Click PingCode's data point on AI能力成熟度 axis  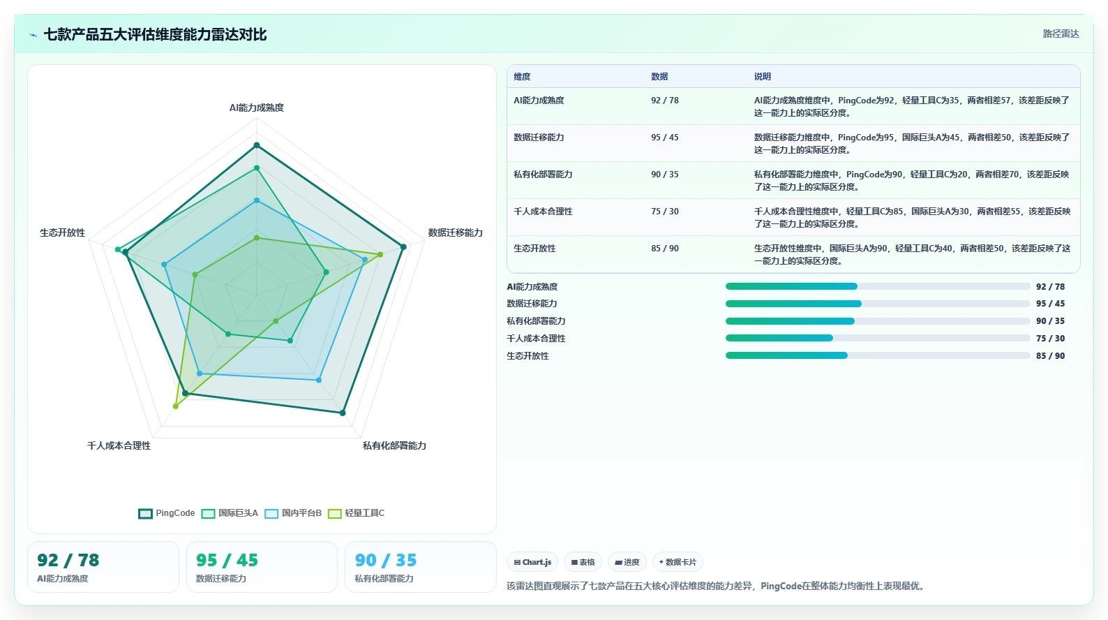[257, 145]
